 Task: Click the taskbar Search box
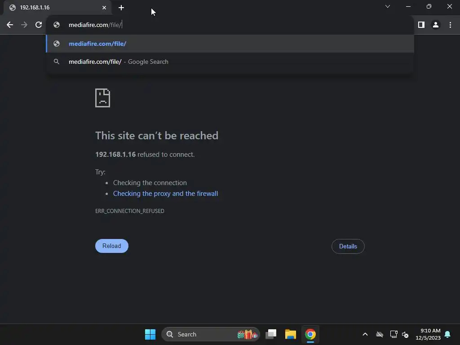(211, 334)
